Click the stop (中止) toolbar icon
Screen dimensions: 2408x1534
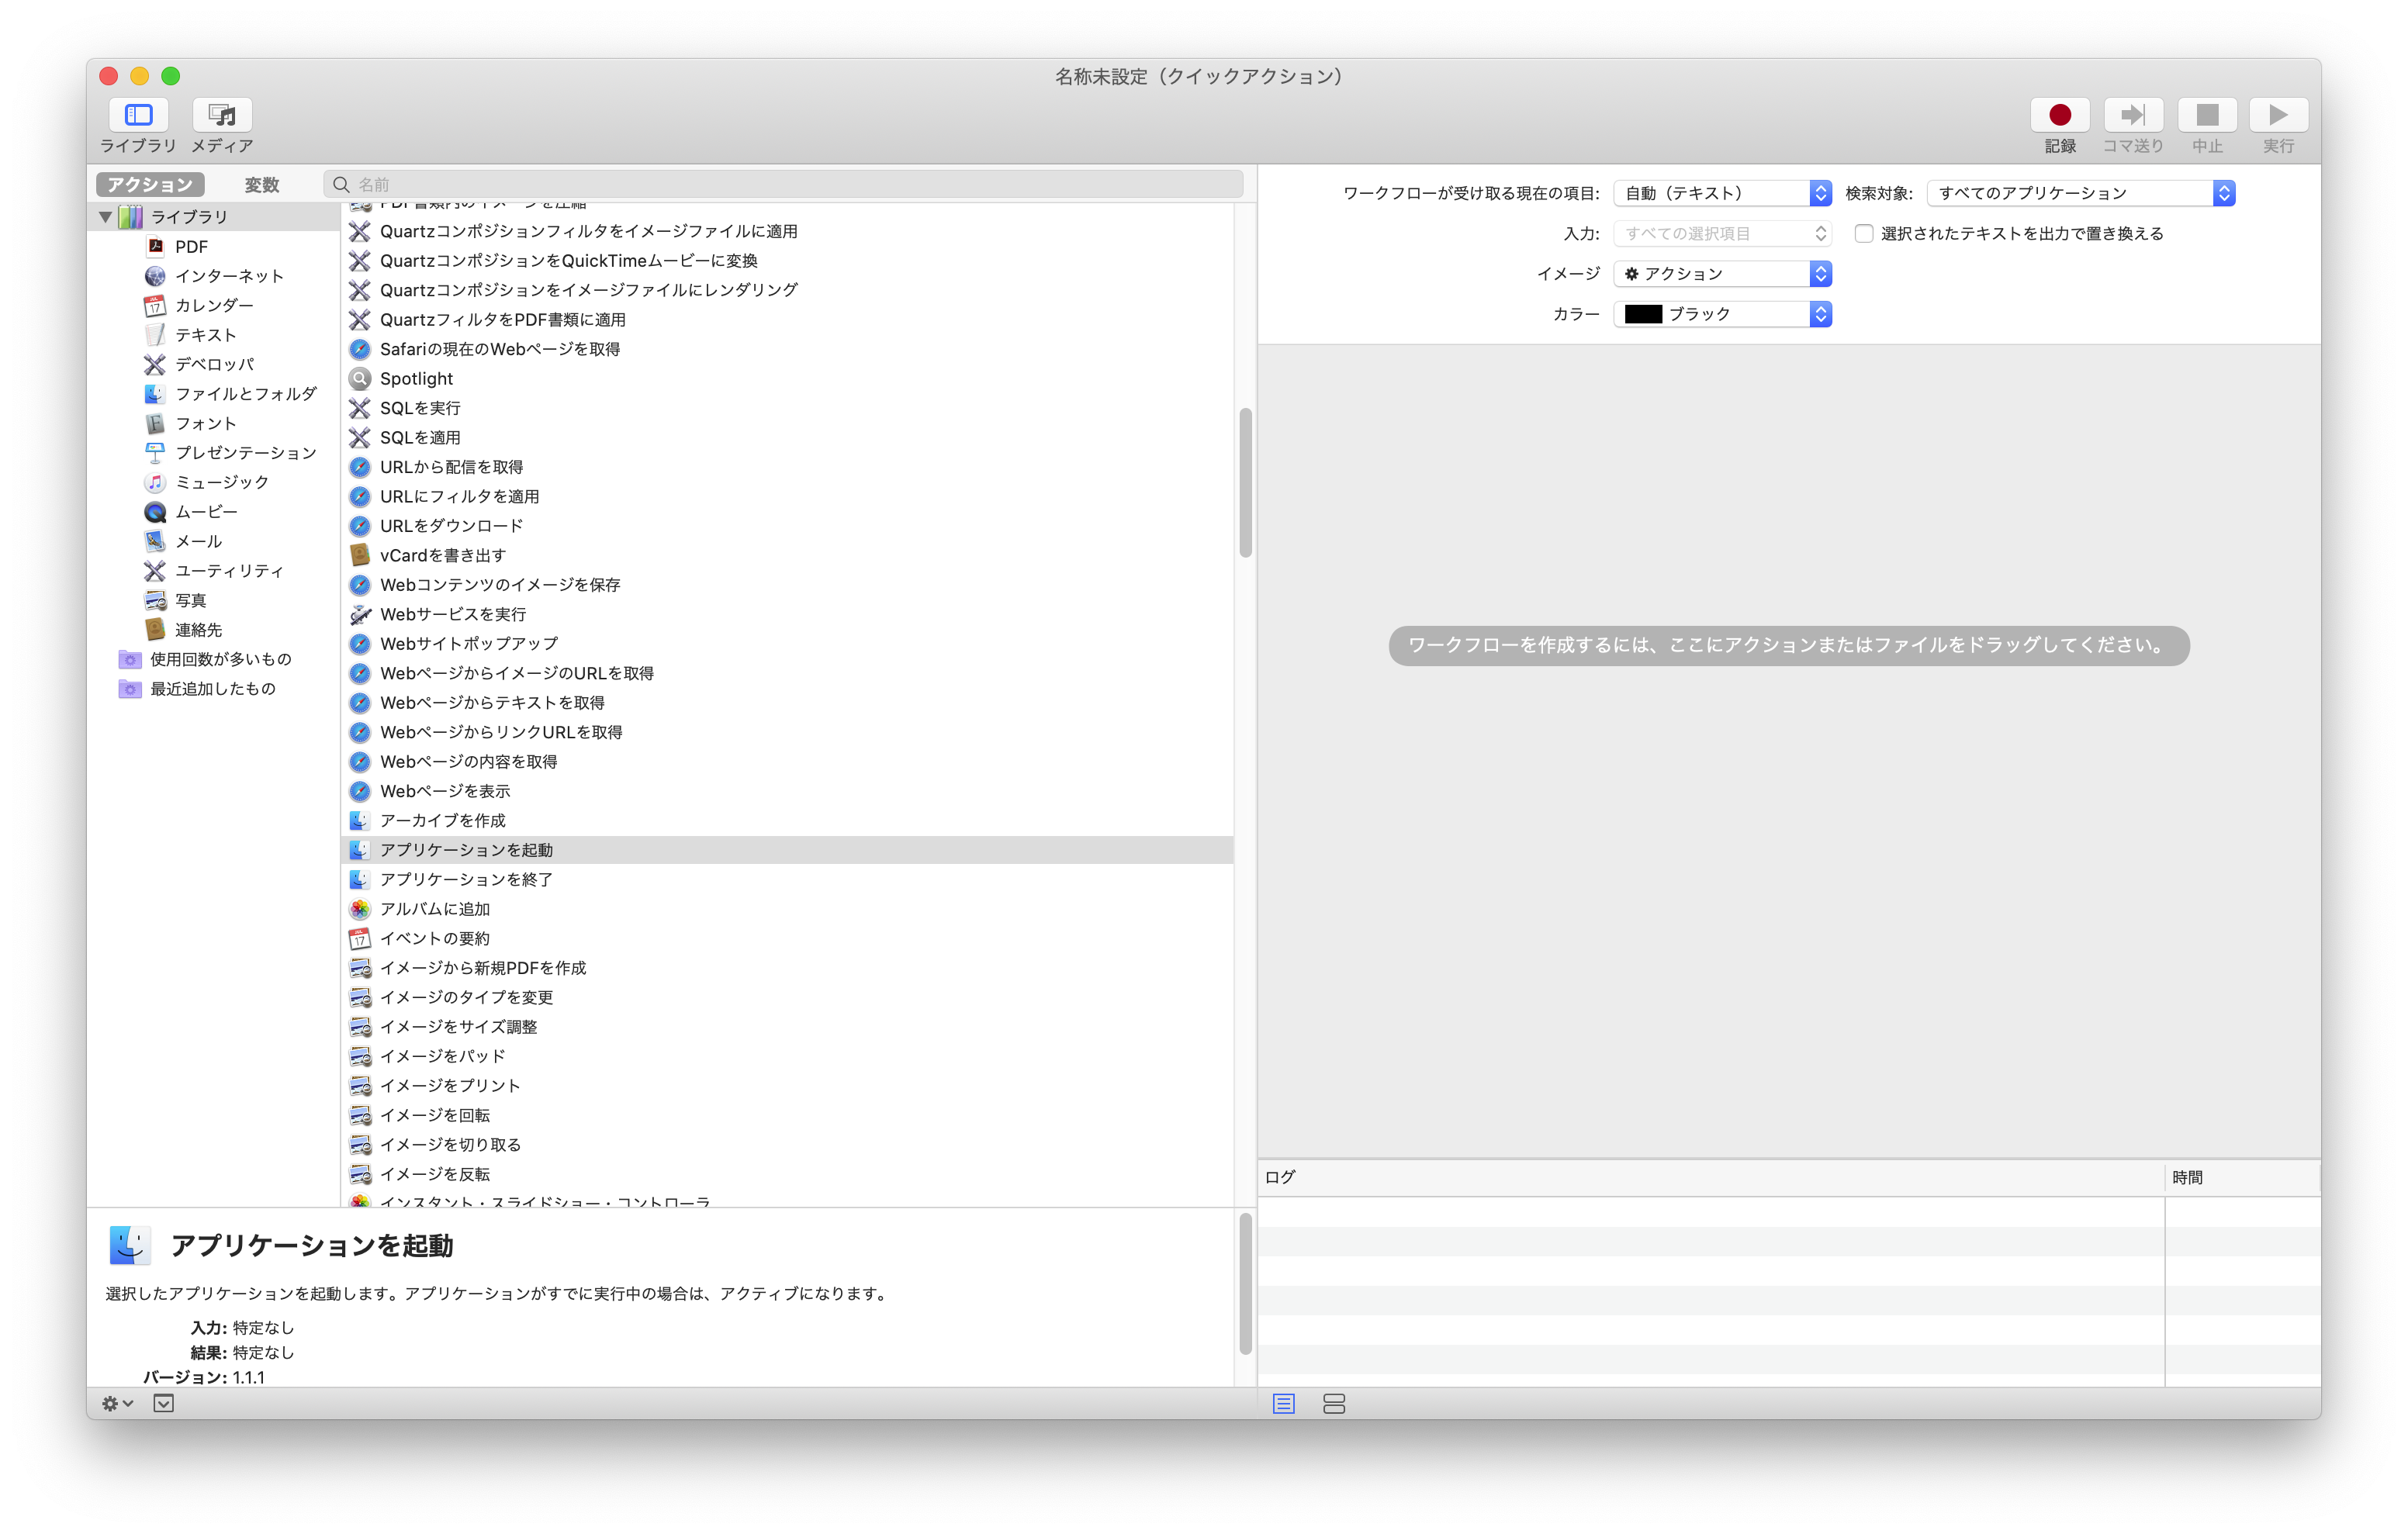click(x=2206, y=115)
